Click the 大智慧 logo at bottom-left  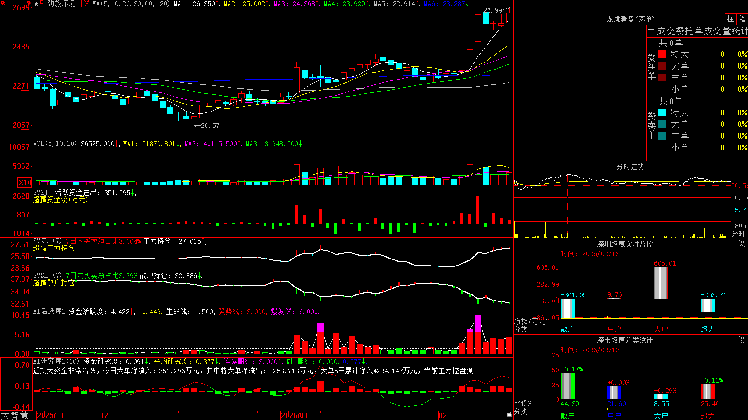click(14, 415)
